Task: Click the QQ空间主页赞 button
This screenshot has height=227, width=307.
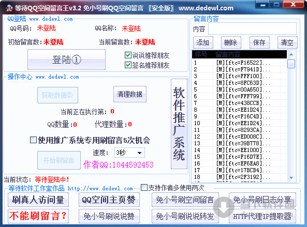Action: pos(109,200)
